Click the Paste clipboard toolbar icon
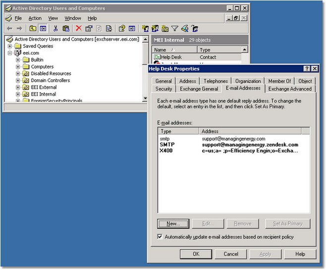Image resolution: width=326 pixels, height=270 pixels. 66,28
